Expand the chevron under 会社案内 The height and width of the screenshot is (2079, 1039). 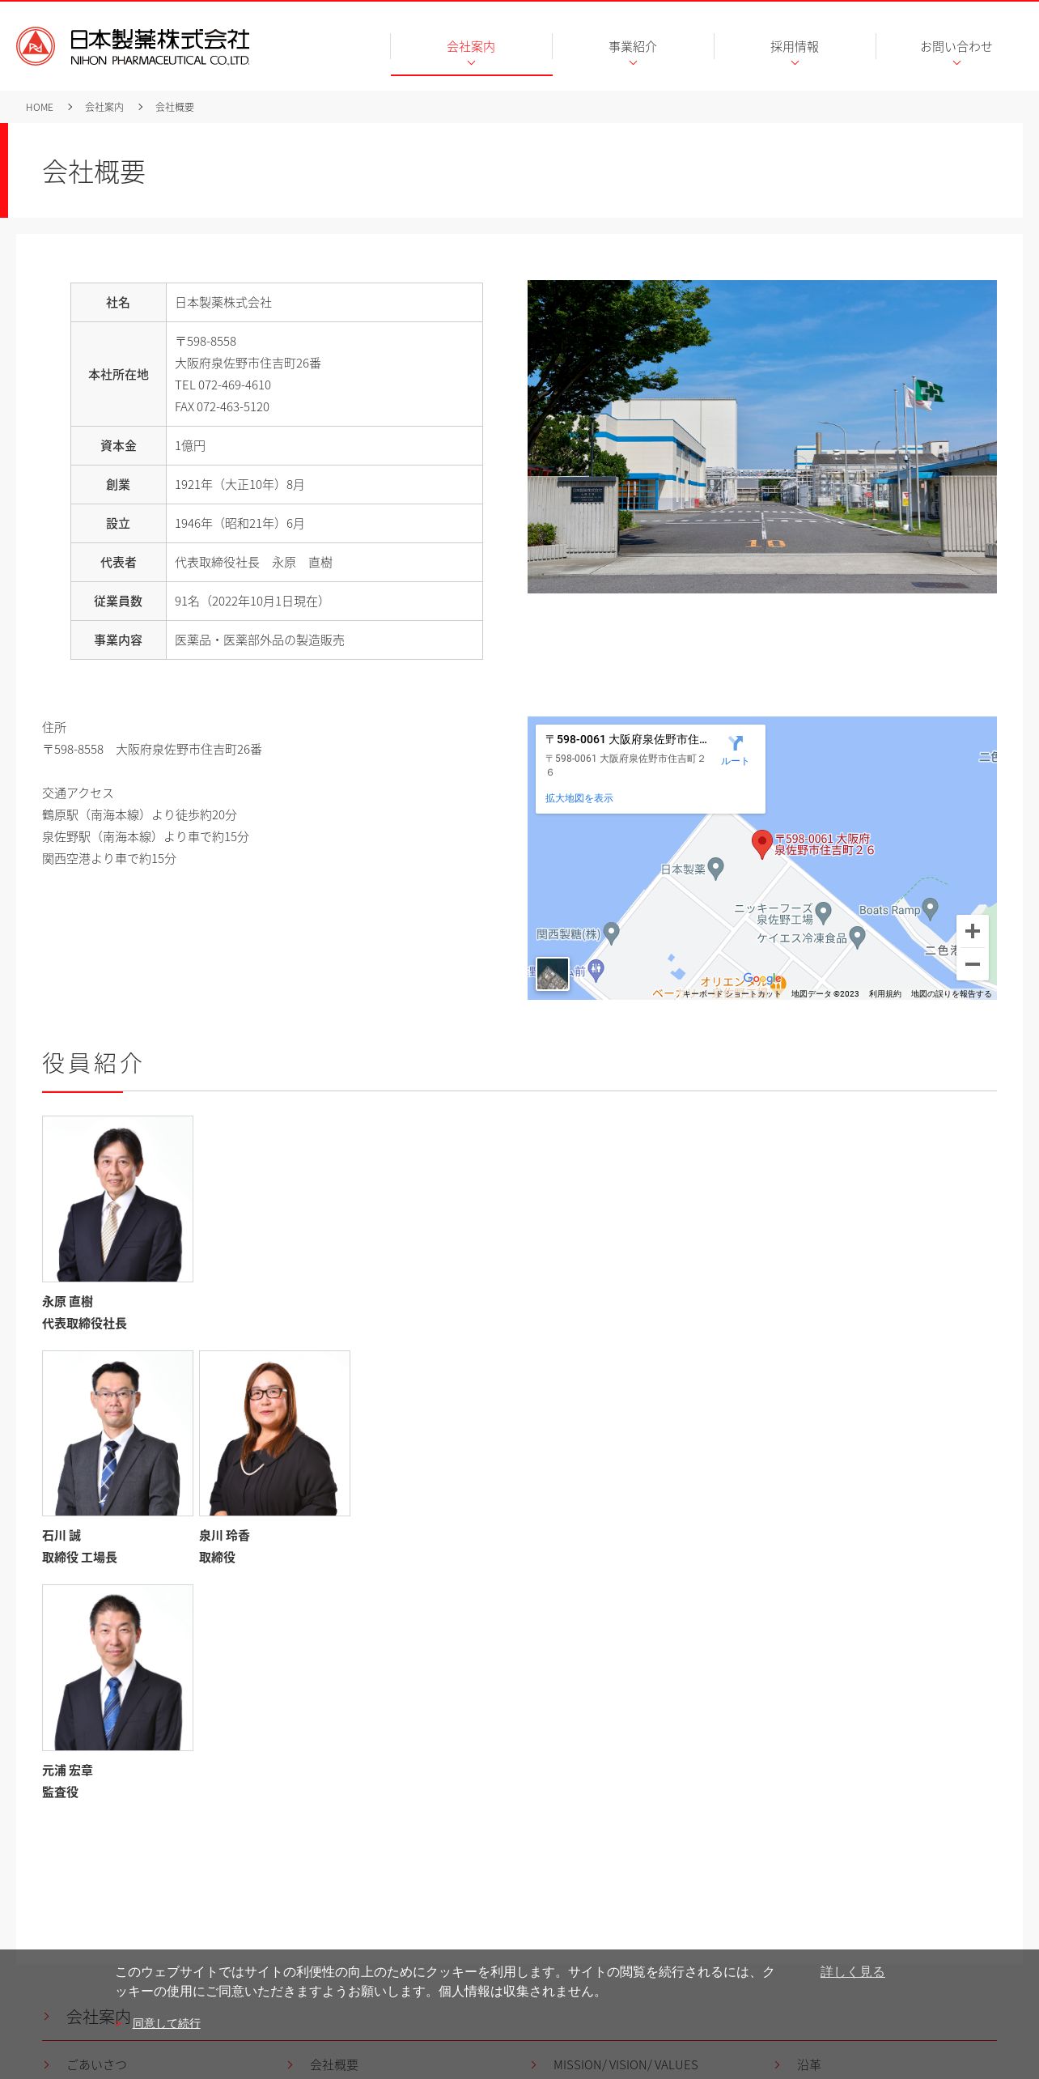(471, 63)
